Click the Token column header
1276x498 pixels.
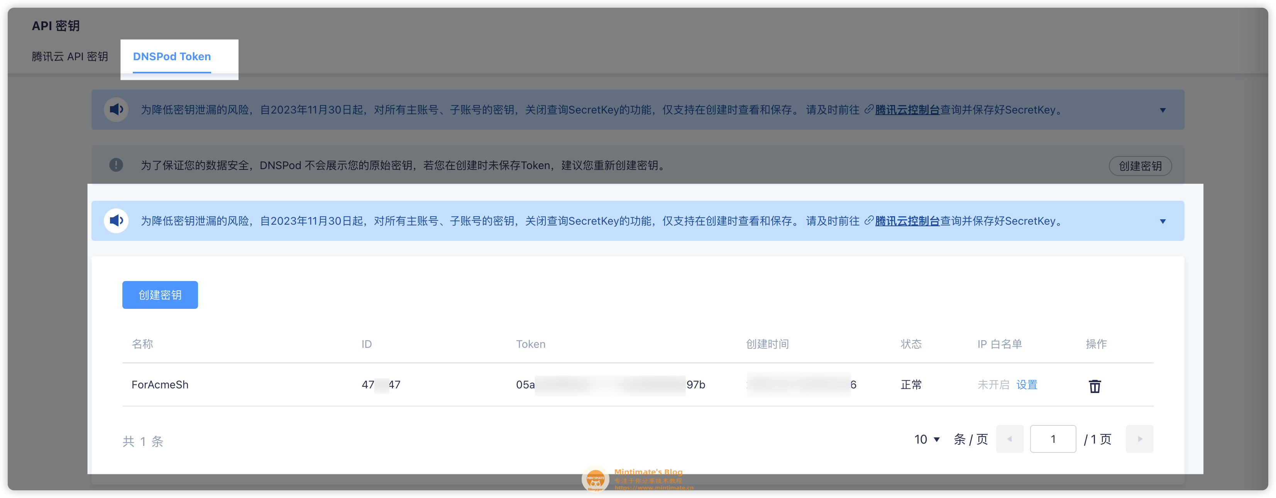coord(531,344)
